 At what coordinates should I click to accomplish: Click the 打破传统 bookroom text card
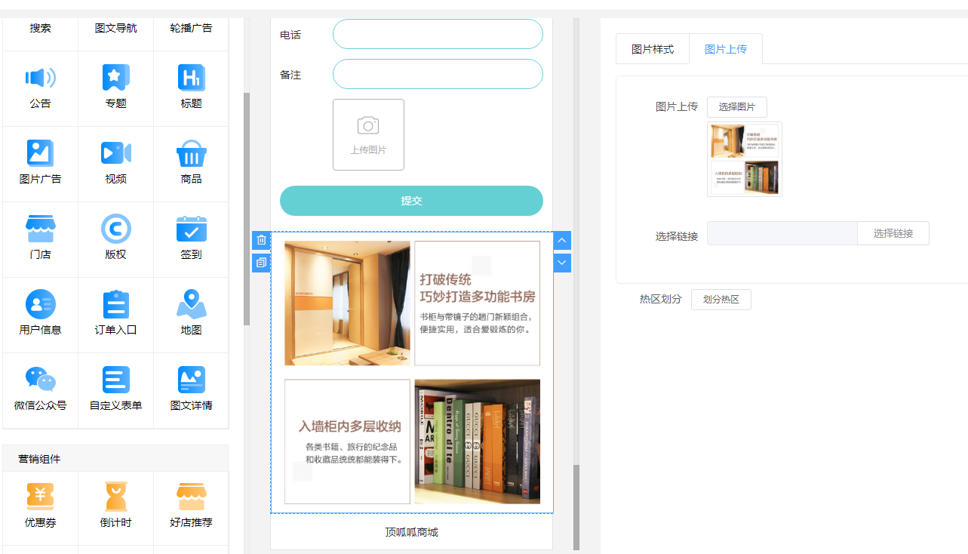point(478,303)
